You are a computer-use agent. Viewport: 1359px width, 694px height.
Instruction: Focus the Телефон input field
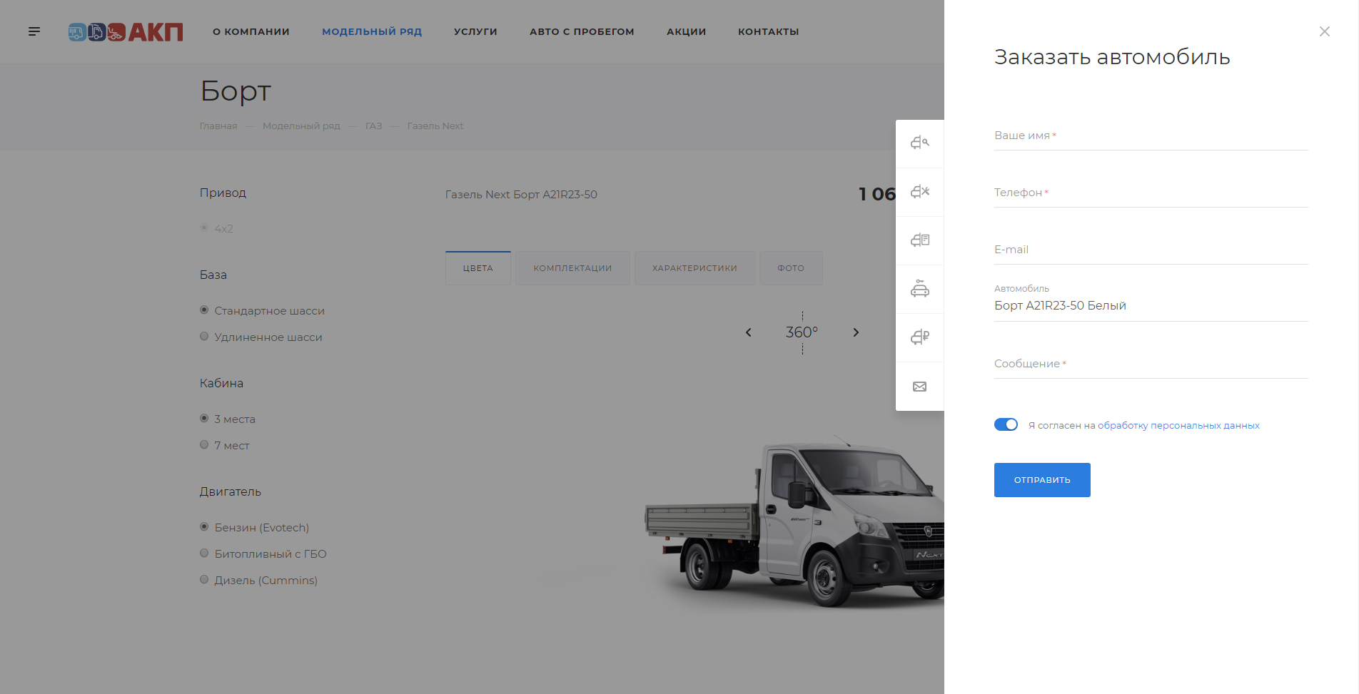point(1151,193)
